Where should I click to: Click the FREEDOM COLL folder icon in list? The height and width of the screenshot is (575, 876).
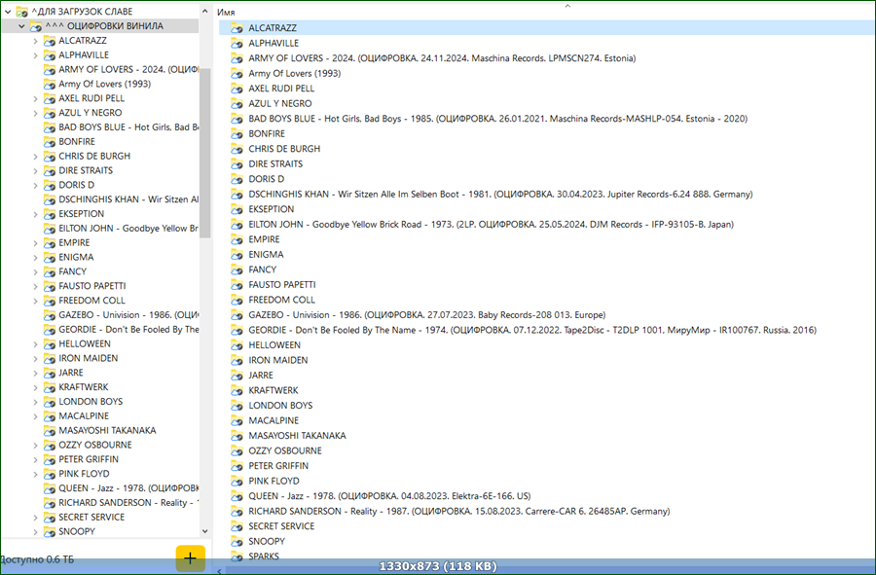tap(237, 300)
